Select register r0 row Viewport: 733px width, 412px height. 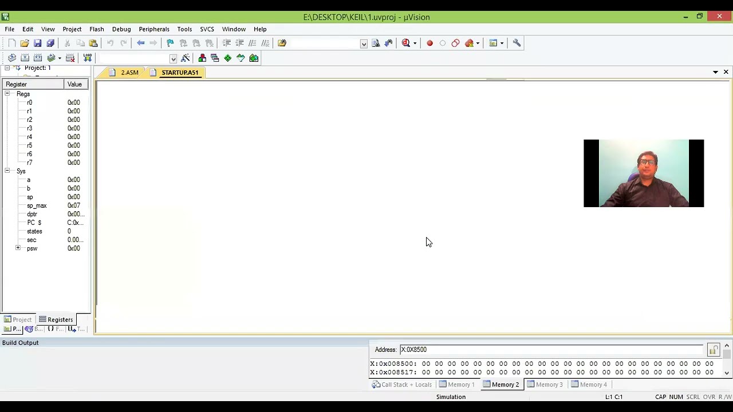point(46,102)
